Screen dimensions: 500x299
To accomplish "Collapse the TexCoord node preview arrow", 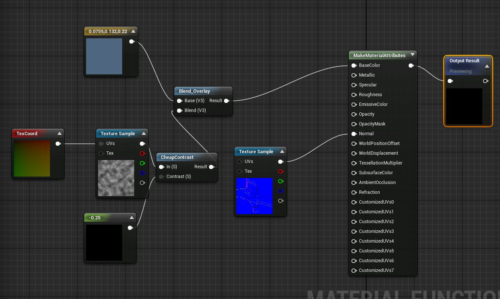I will tap(59, 133).
